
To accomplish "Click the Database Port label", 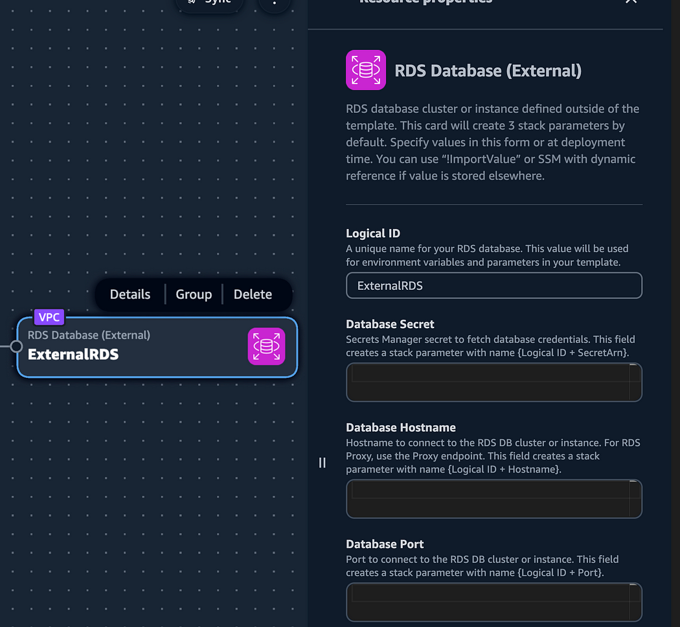I will [385, 544].
